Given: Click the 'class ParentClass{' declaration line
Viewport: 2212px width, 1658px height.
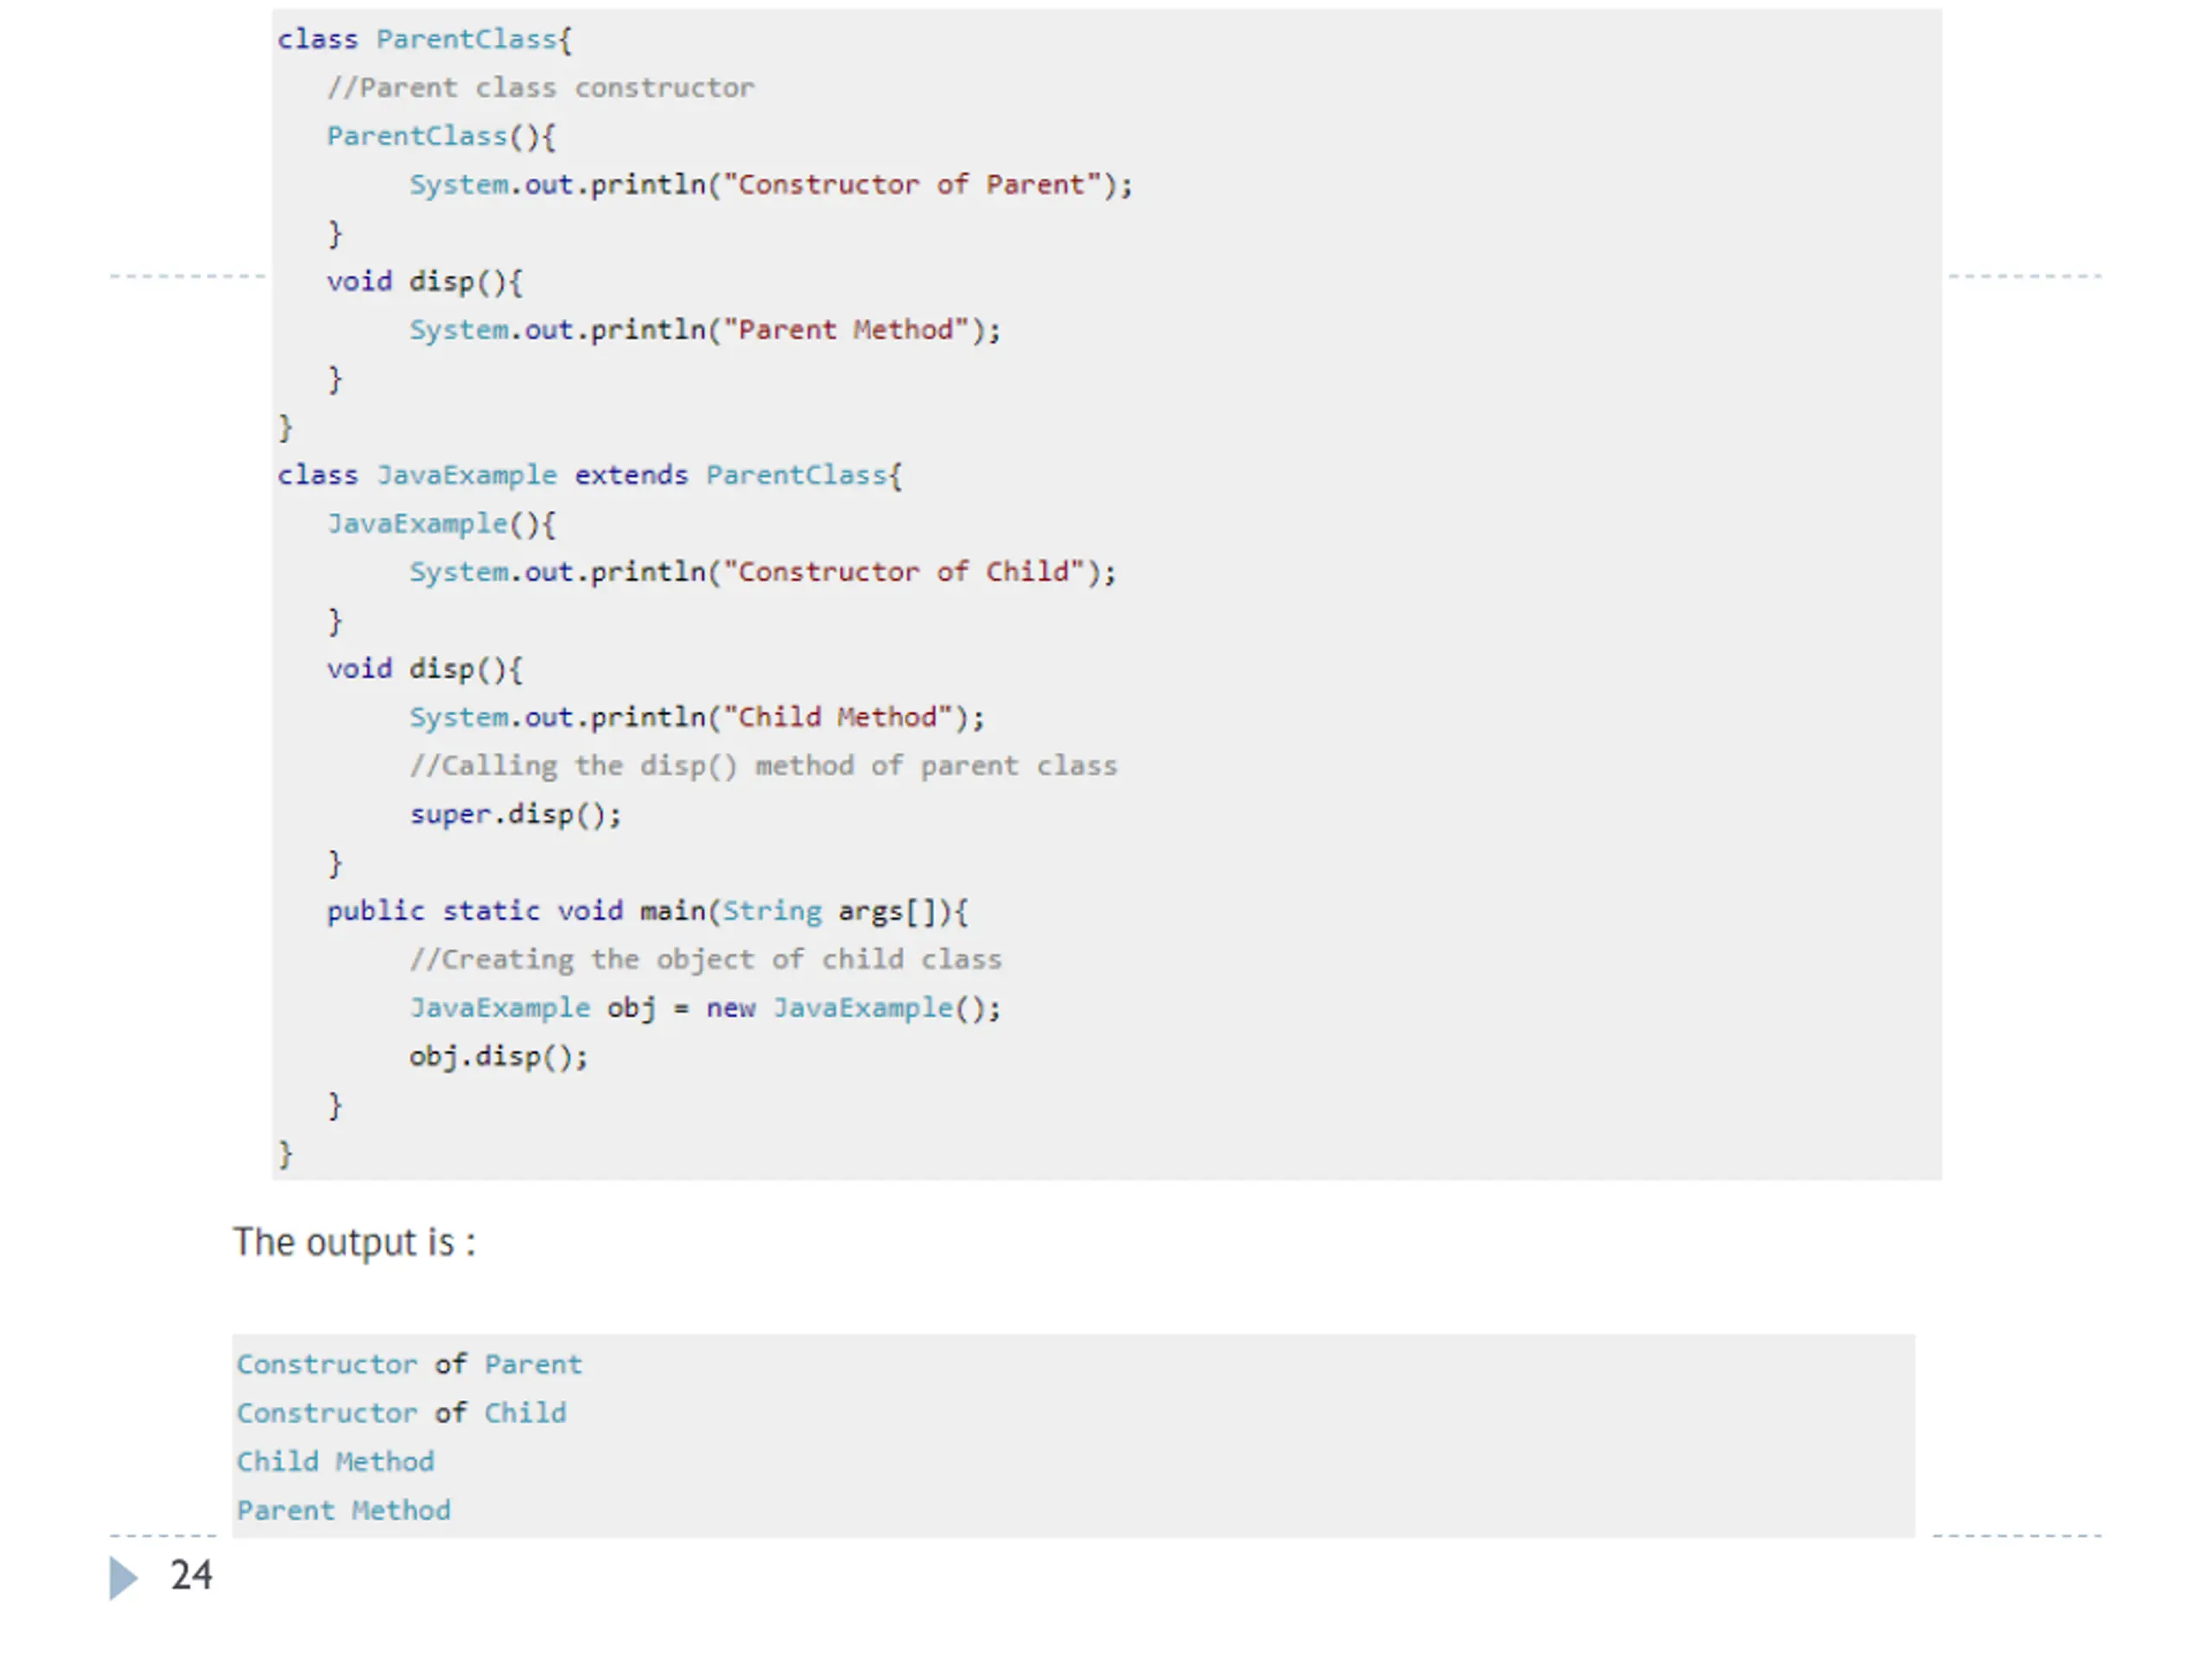Looking at the screenshot, I should 425,40.
